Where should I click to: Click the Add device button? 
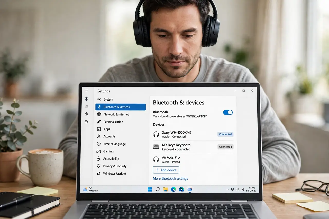(x=166, y=170)
